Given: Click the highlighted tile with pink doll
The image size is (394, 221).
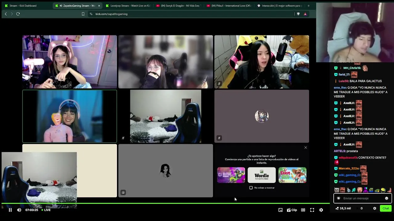Looking at the screenshot, I should click(x=70, y=116).
